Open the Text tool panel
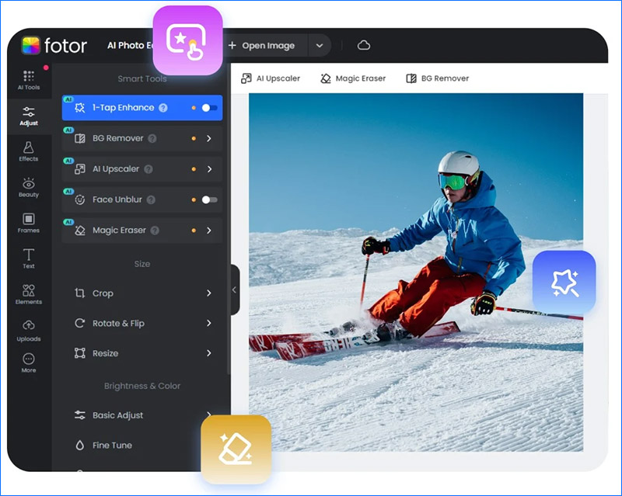Image resolution: width=622 pixels, height=496 pixels. pyautogui.click(x=29, y=258)
